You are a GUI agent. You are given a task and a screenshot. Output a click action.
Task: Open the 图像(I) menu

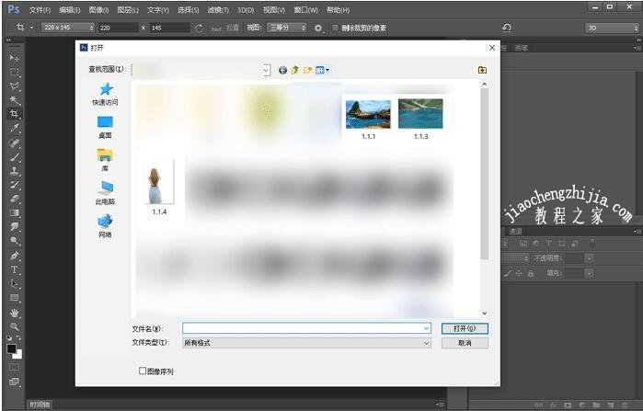point(98,9)
